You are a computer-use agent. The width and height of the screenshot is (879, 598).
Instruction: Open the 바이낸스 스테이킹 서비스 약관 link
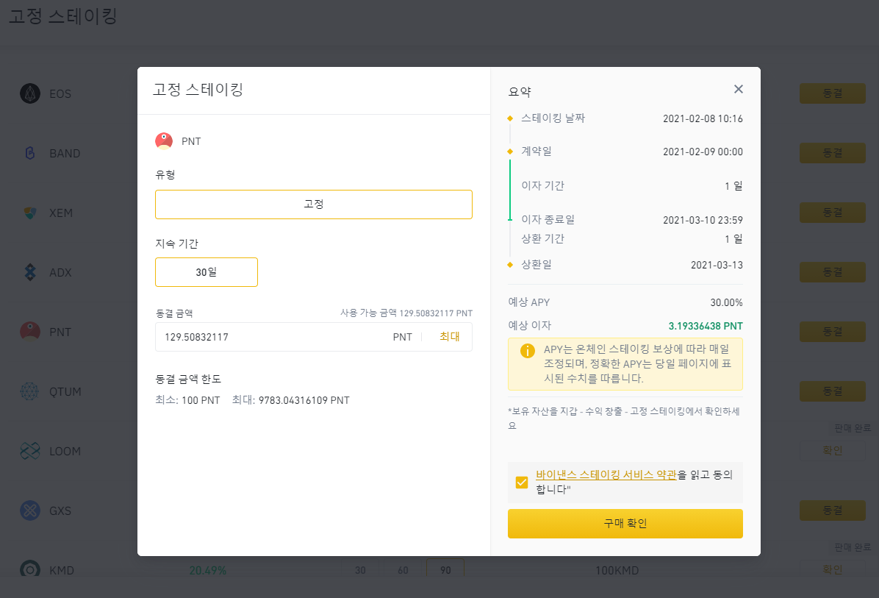[x=606, y=474]
